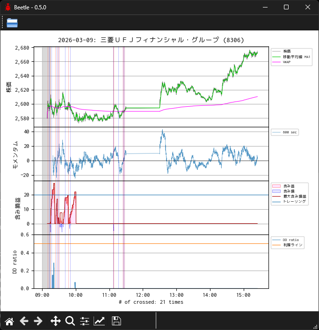The image size is (319, 330).
Task: Click the モメンタム axis title
Action: pyautogui.click(x=15, y=155)
